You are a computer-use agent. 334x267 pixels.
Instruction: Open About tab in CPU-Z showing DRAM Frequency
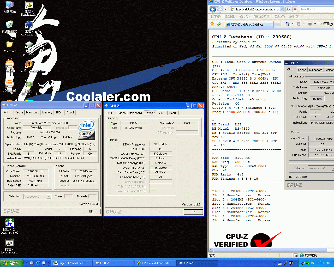(x=172, y=113)
